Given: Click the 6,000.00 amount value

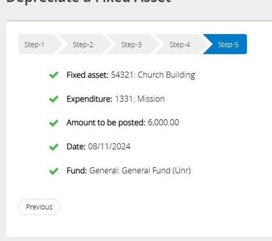Looking at the screenshot, I should click(163, 123).
